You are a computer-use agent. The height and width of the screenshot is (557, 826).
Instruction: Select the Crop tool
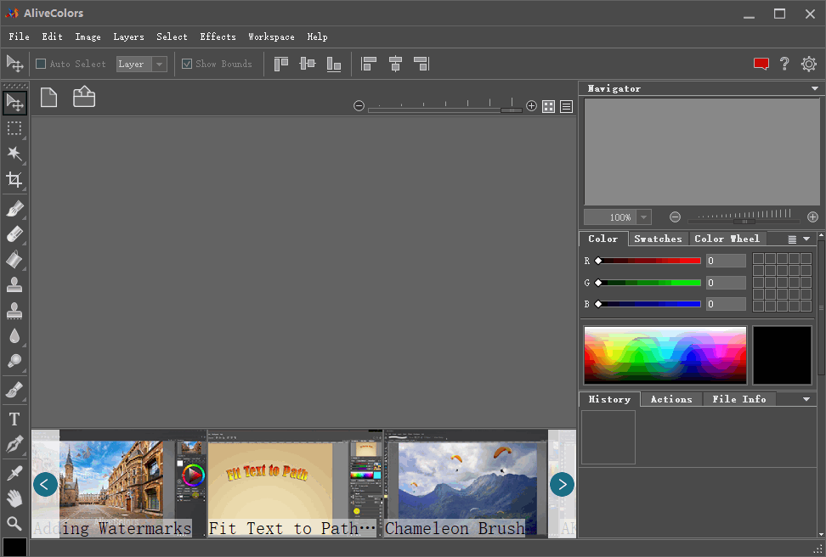[x=14, y=179]
